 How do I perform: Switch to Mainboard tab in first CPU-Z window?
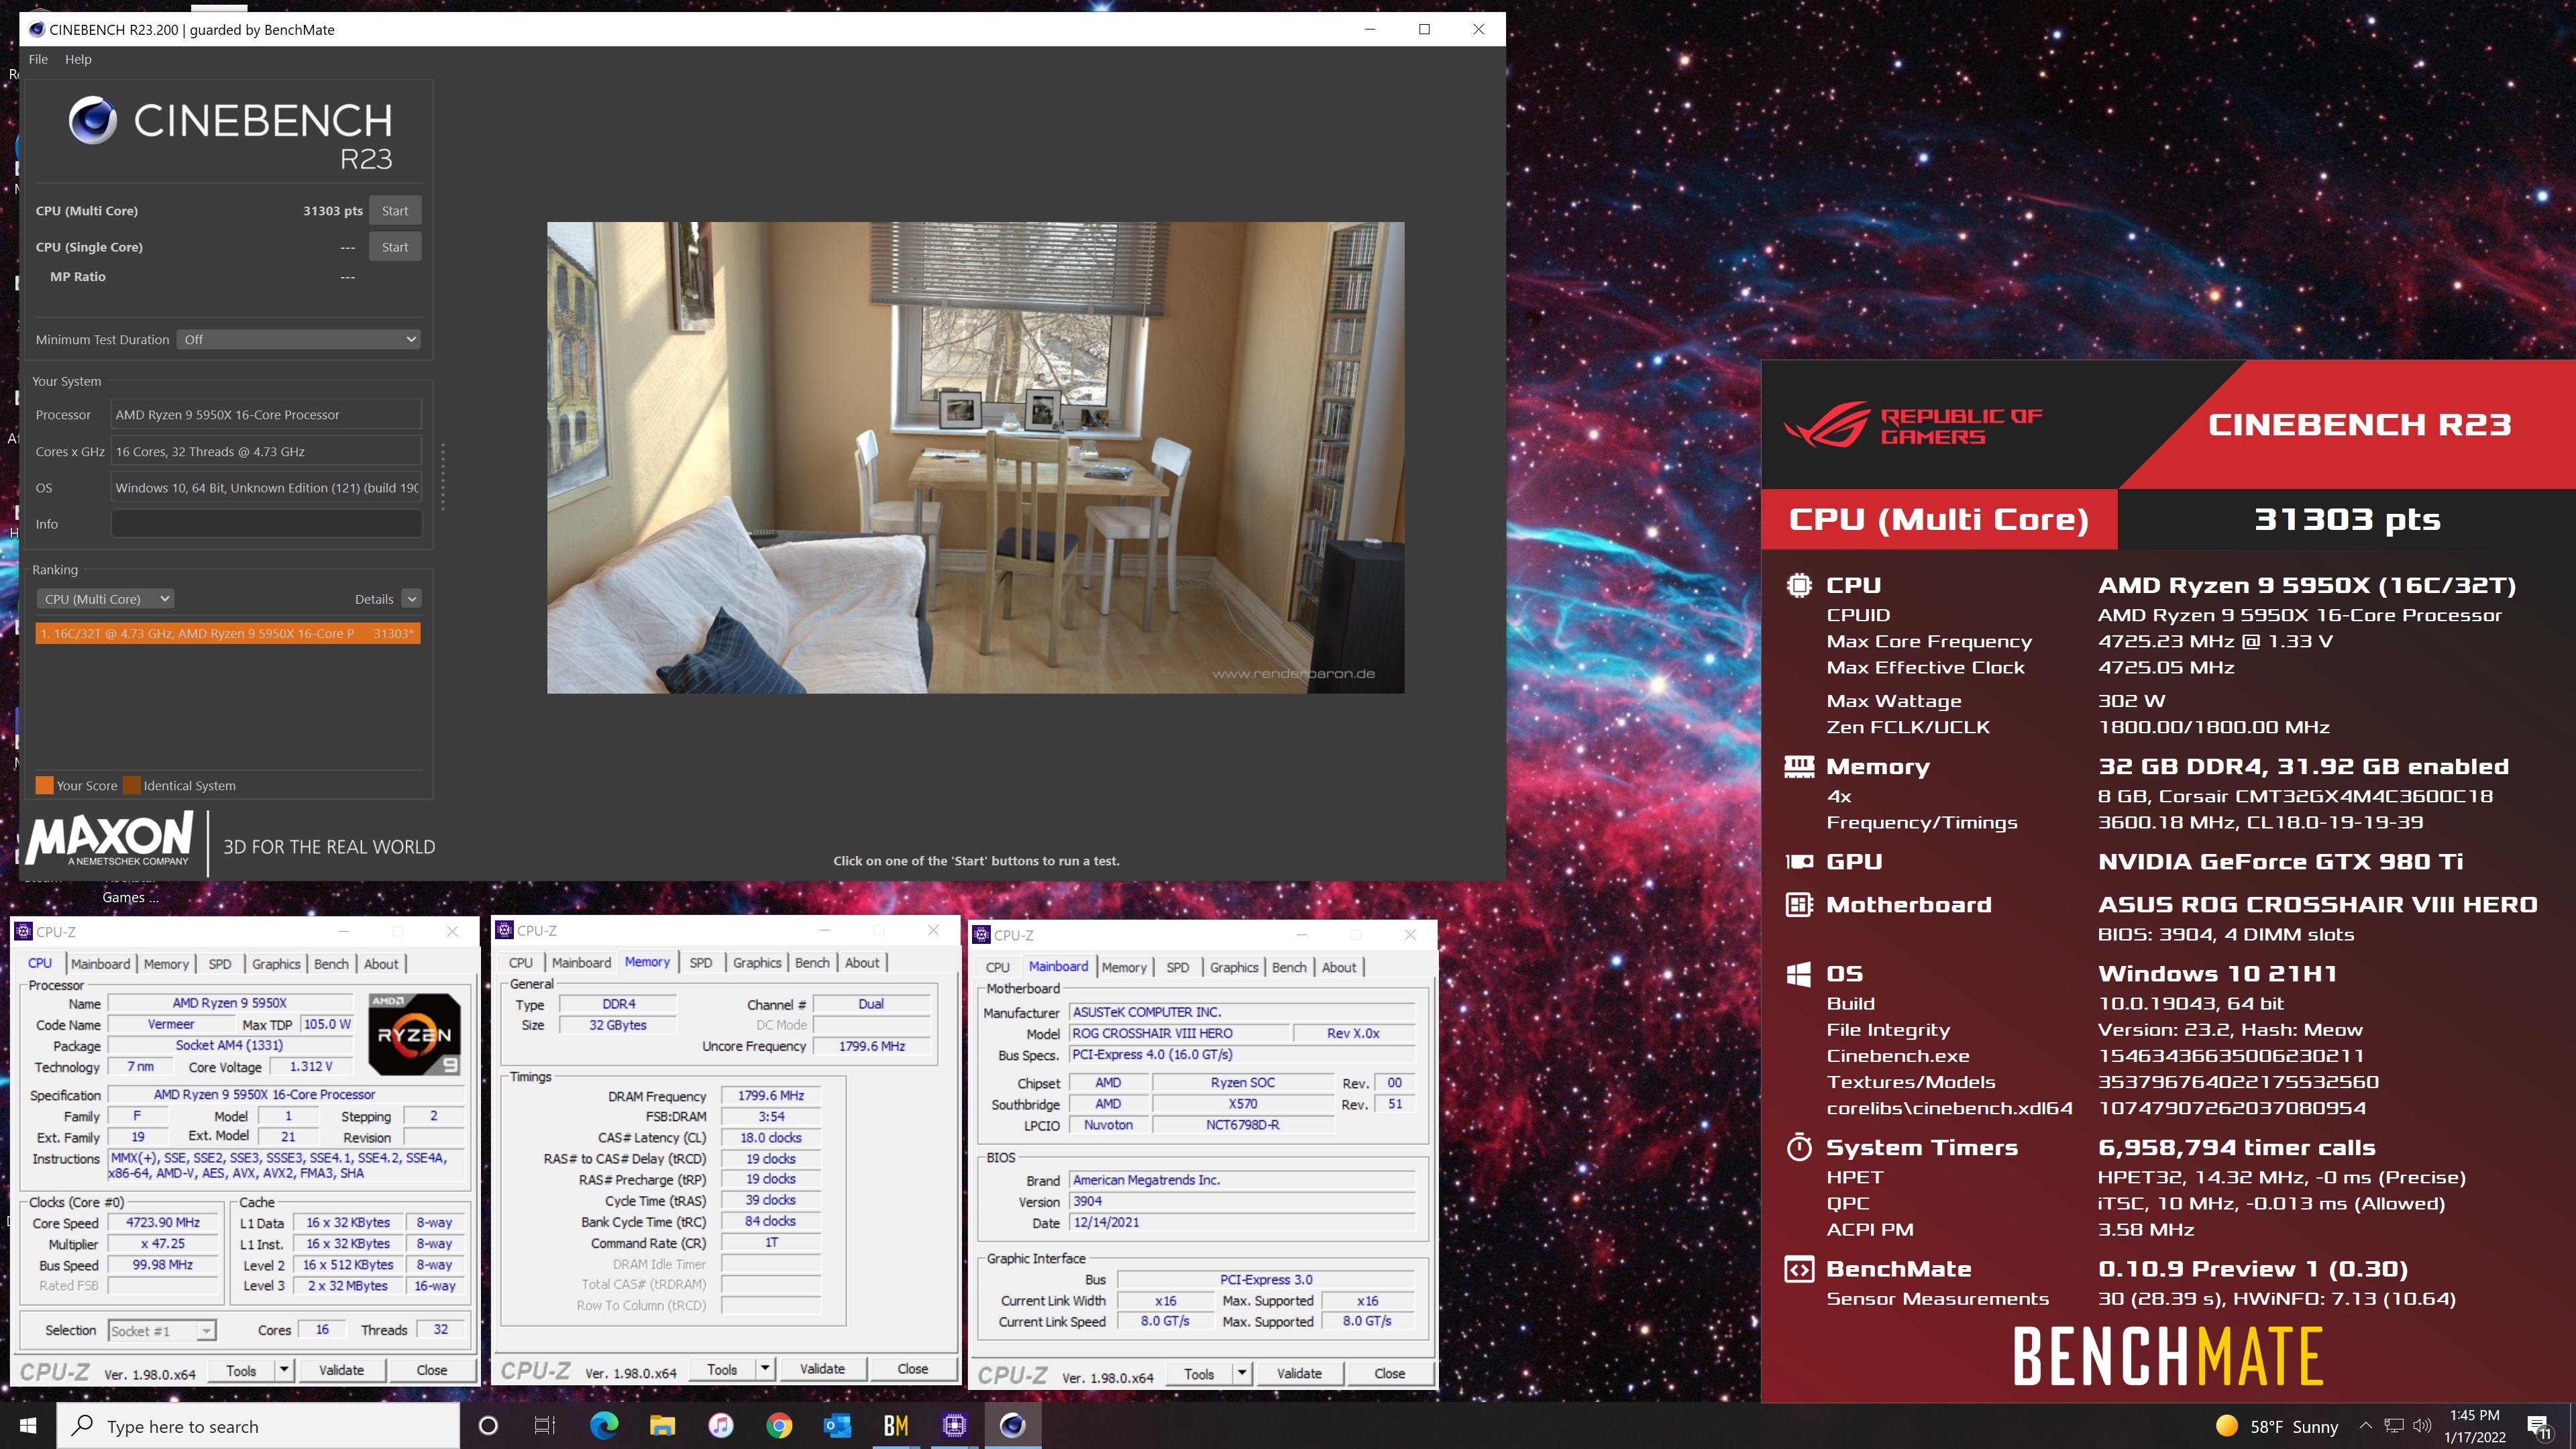tap(100, 964)
